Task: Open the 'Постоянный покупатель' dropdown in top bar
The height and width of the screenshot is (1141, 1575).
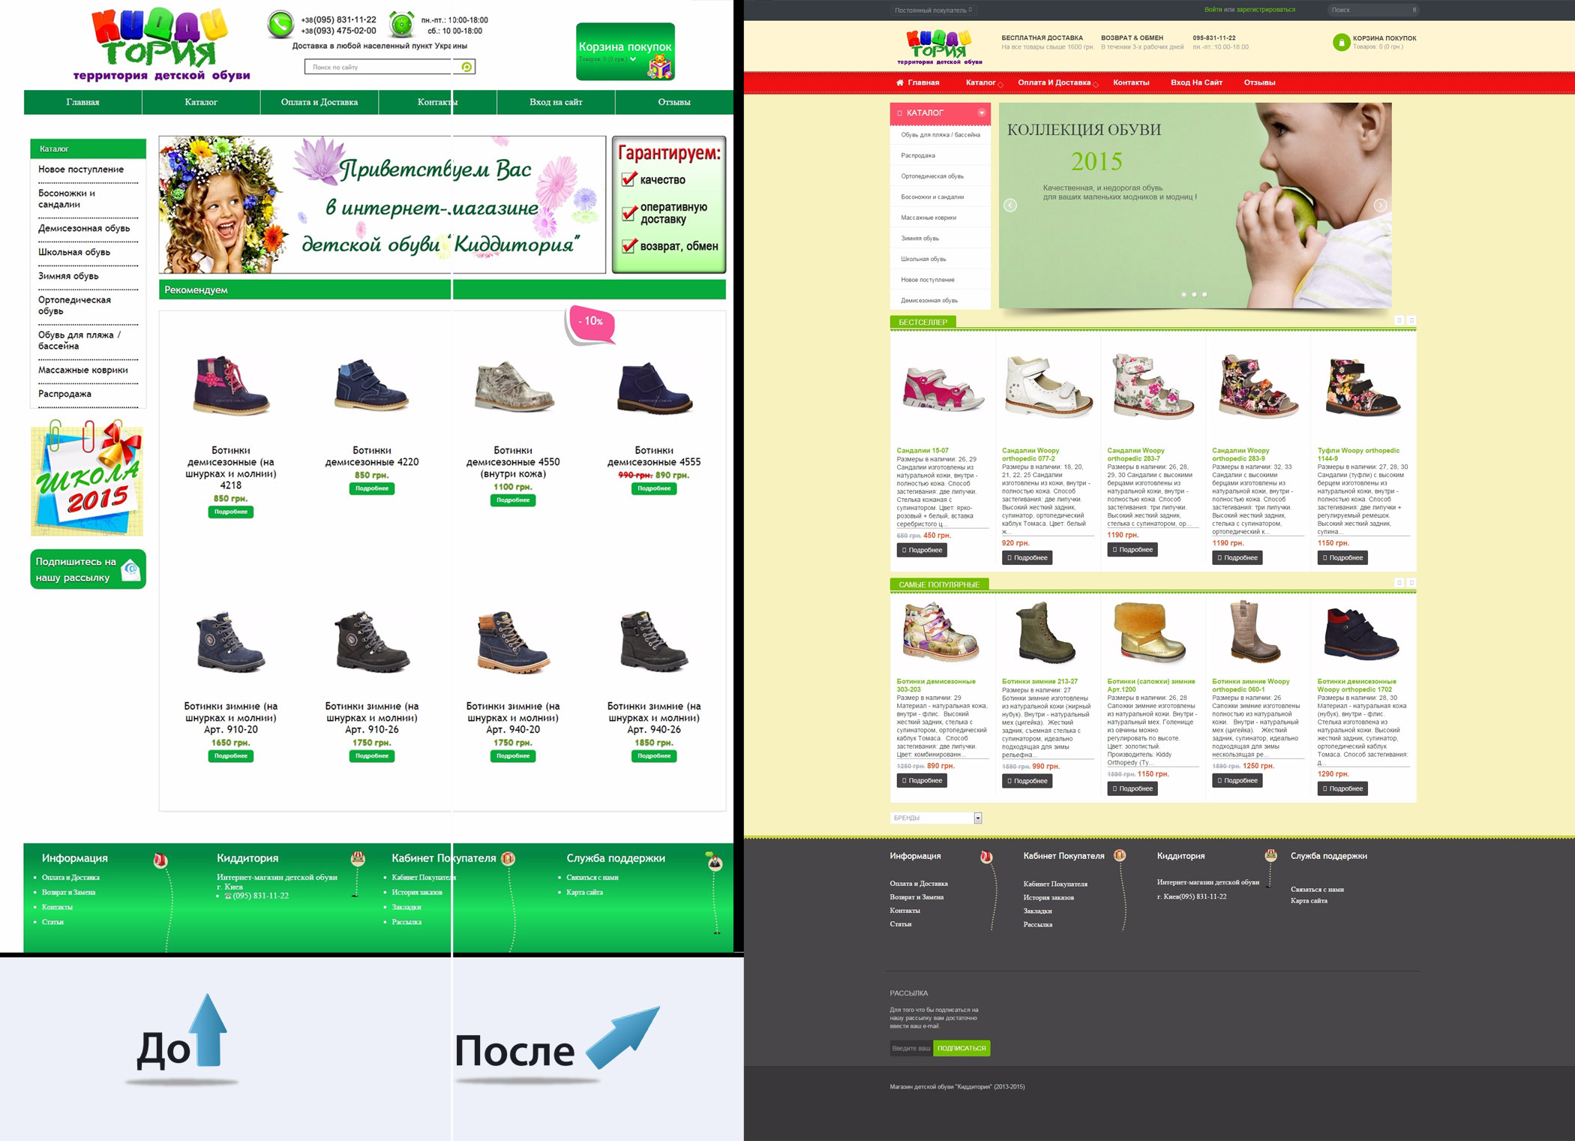Action: coord(934,11)
